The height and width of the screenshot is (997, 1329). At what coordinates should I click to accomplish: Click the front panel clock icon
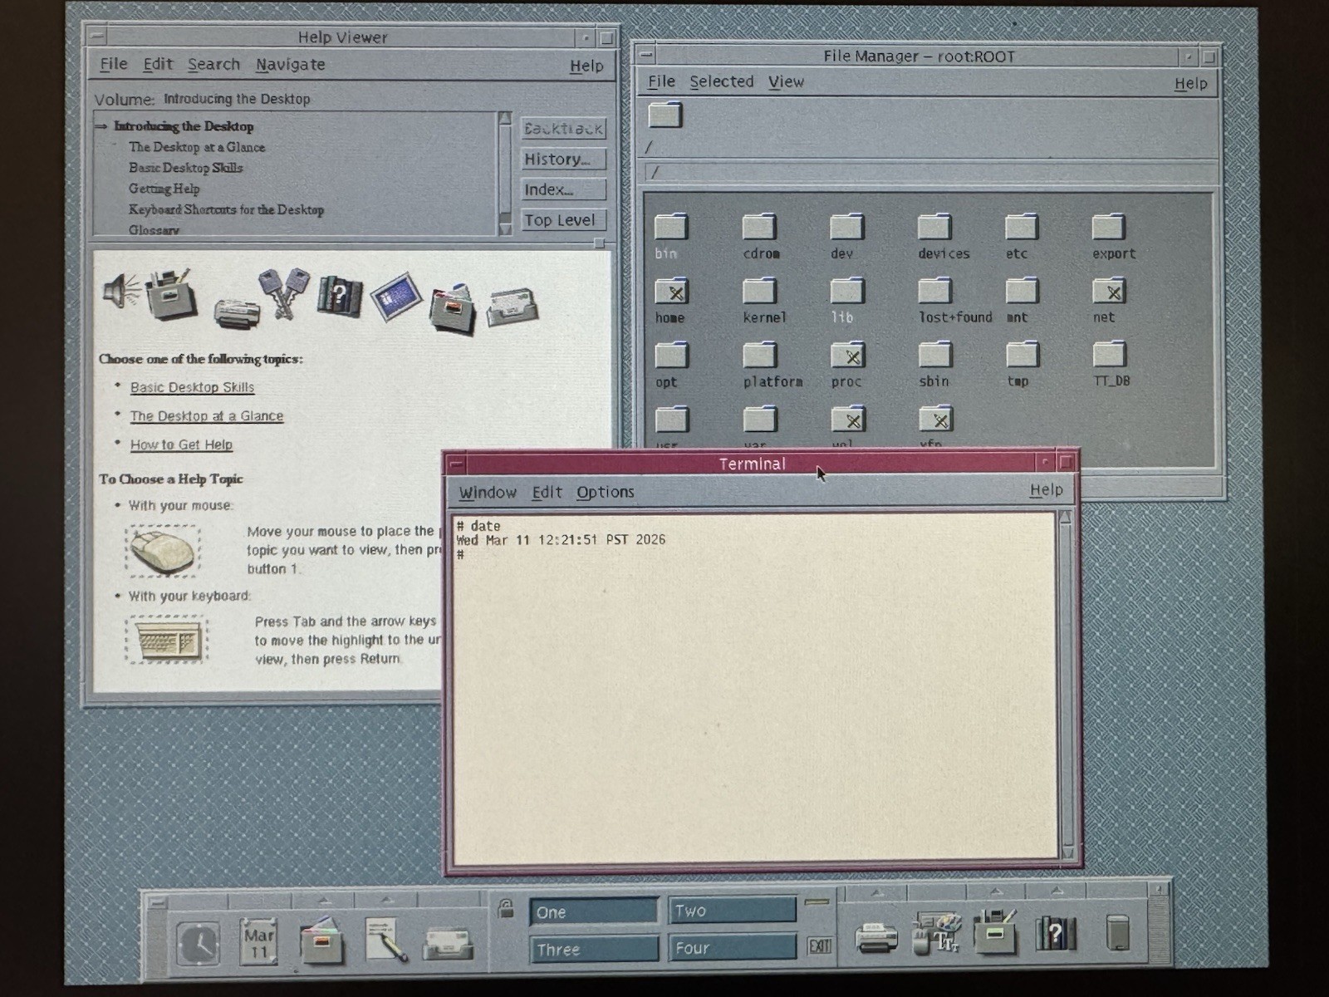[198, 943]
